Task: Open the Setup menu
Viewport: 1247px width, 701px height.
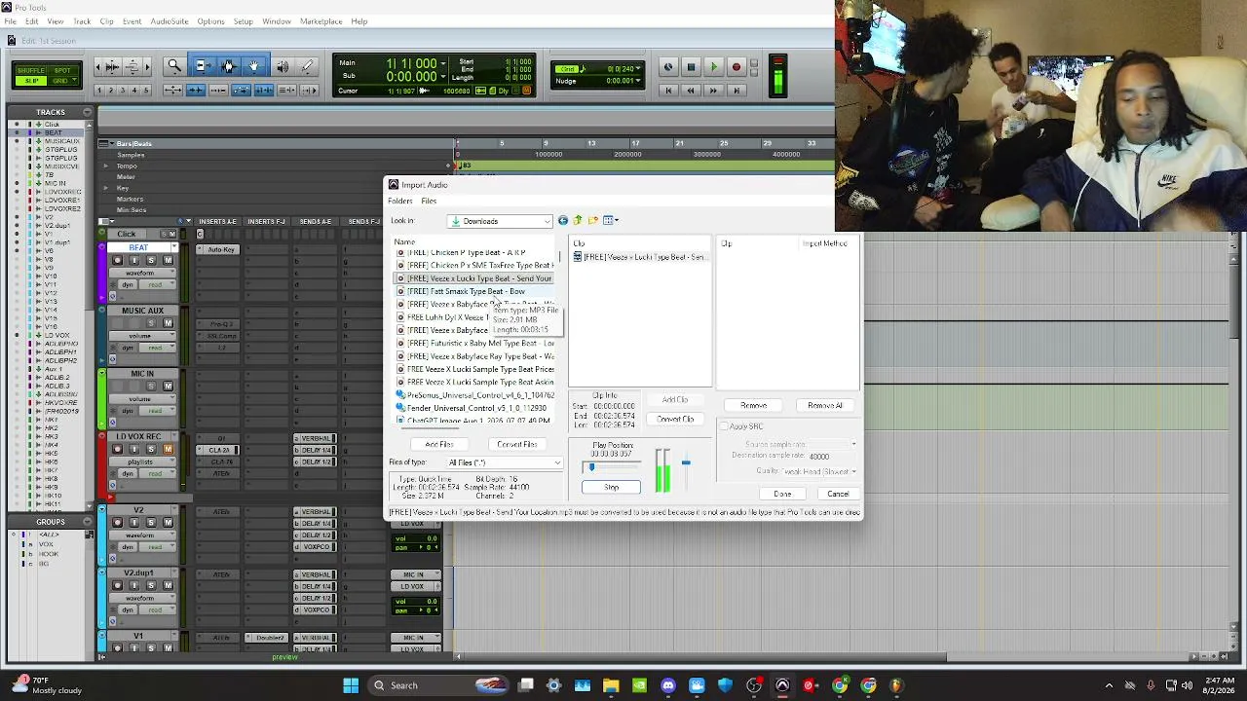Action: click(x=243, y=21)
